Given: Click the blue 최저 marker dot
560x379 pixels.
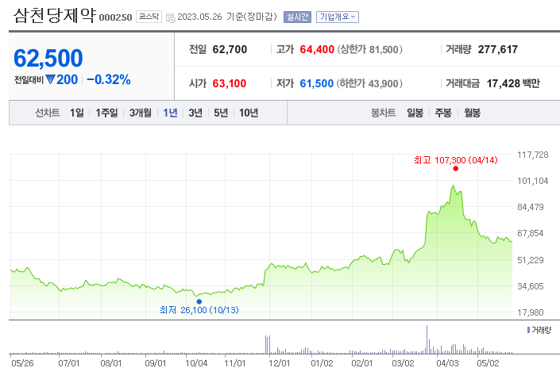Looking at the screenshot, I should (x=199, y=301).
